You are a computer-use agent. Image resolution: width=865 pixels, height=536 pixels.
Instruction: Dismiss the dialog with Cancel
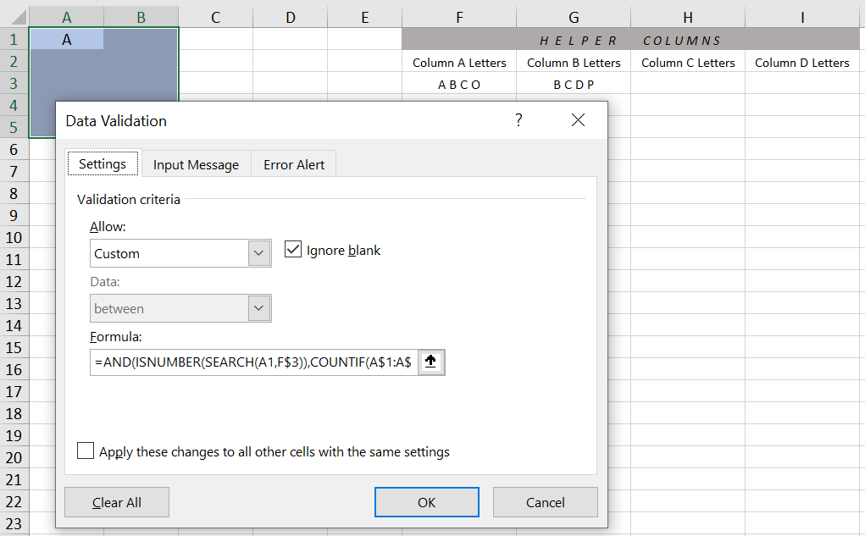tap(545, 501)
